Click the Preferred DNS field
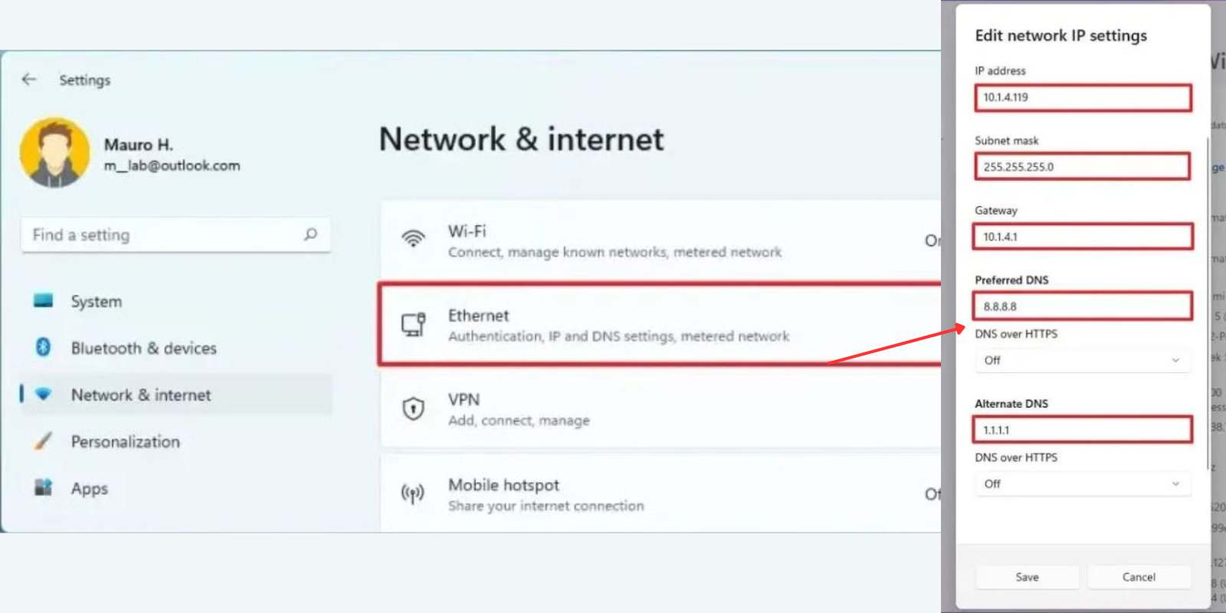1226x613 pixels. (x=1083, y=306)
